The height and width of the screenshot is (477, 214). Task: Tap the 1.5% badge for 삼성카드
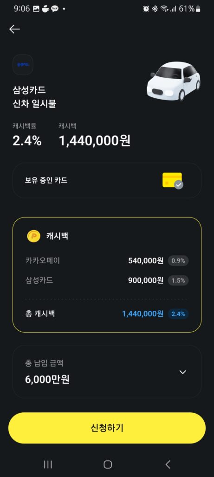click(178, 280)
